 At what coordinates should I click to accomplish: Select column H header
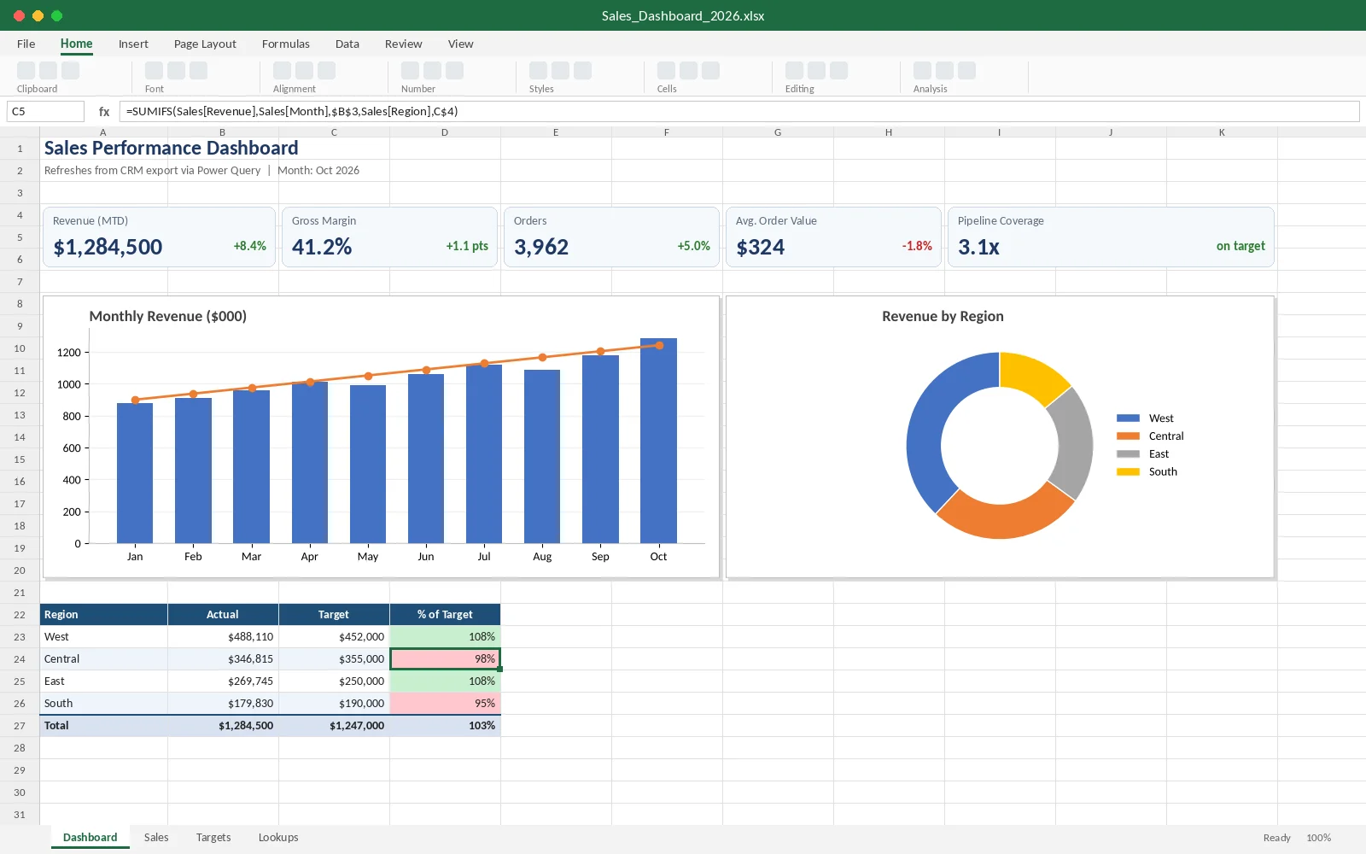pyautogui.click(x=889, y=132)
